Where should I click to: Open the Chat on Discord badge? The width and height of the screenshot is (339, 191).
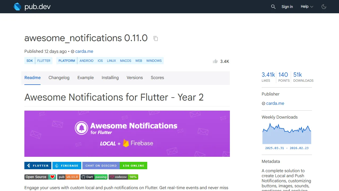[x=101, y=166]
